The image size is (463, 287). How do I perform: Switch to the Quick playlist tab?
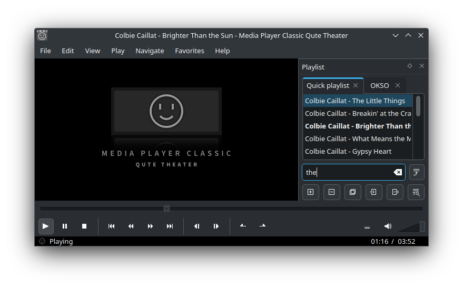pos(328,86)
